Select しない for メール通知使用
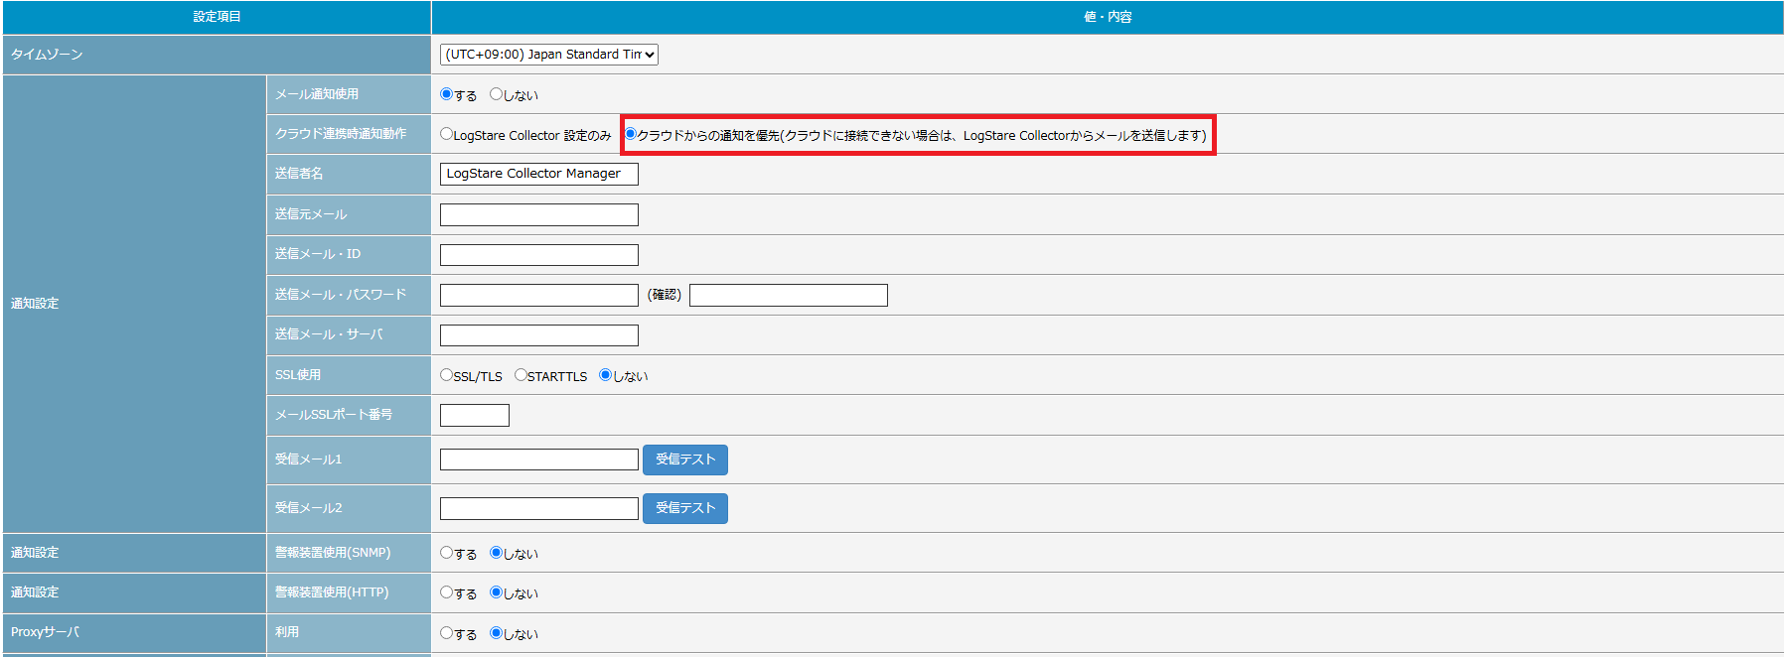1789x657 pixels. click(x=496, y=94)
